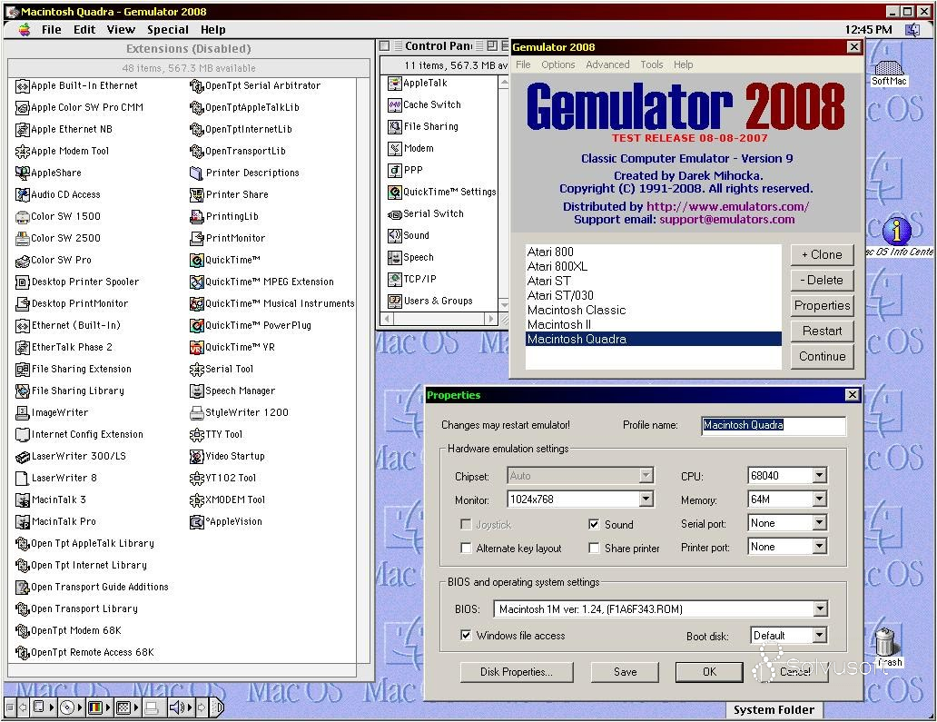Viewport: 937px width, 722px height.
Task: Click the LaserWriter 8 icon
Action: pos(22,478)
